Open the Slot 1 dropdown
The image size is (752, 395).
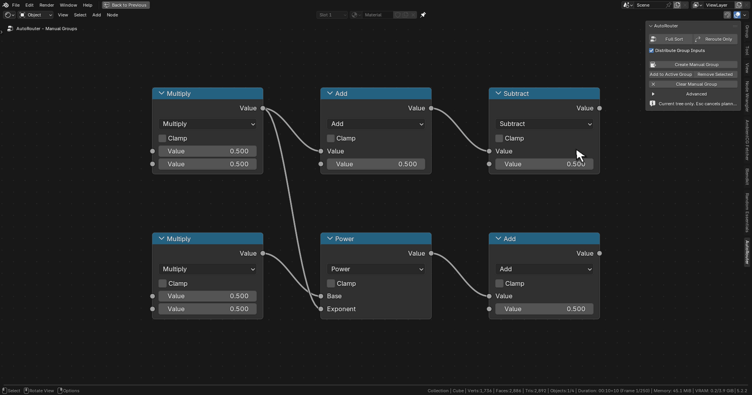pyautogui.click(x=332, y=15)
